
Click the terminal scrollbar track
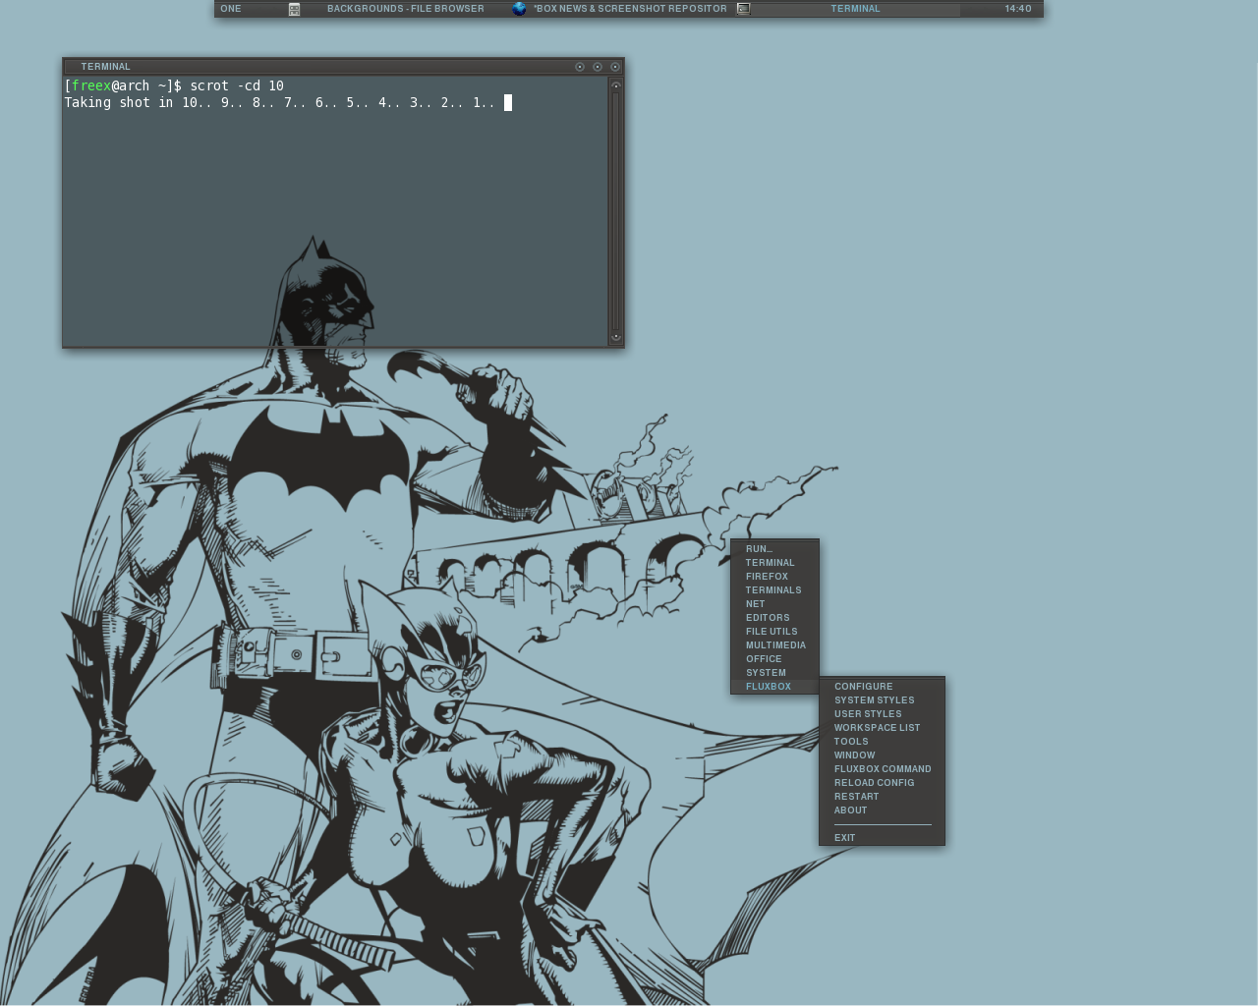616,211
